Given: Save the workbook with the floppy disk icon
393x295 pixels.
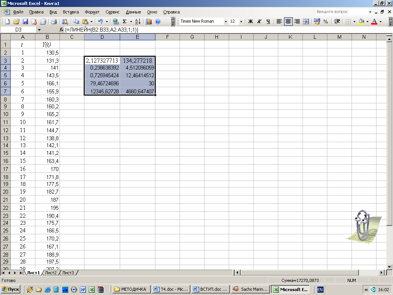Looking at the screenshot, I should point(25,22).
